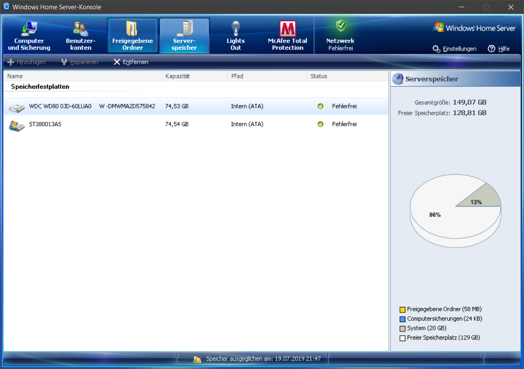
Task: Click the wrench icon beside Reparieren
Action: (65, 62)
